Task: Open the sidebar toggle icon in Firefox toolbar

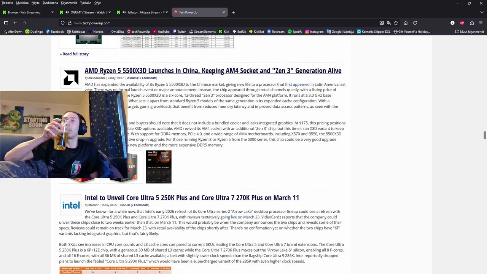Action: pyautogui.click(x=6, y=23)
